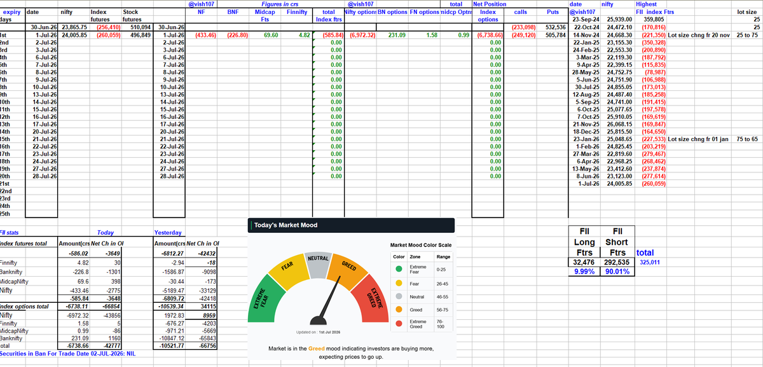Select the 'Securities in Ban' notice line
The width and height of the screenshot is (763, 367).
(x=67, y=353)
